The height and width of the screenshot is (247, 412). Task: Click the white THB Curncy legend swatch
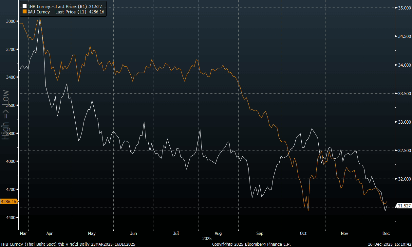coord(24,6)
